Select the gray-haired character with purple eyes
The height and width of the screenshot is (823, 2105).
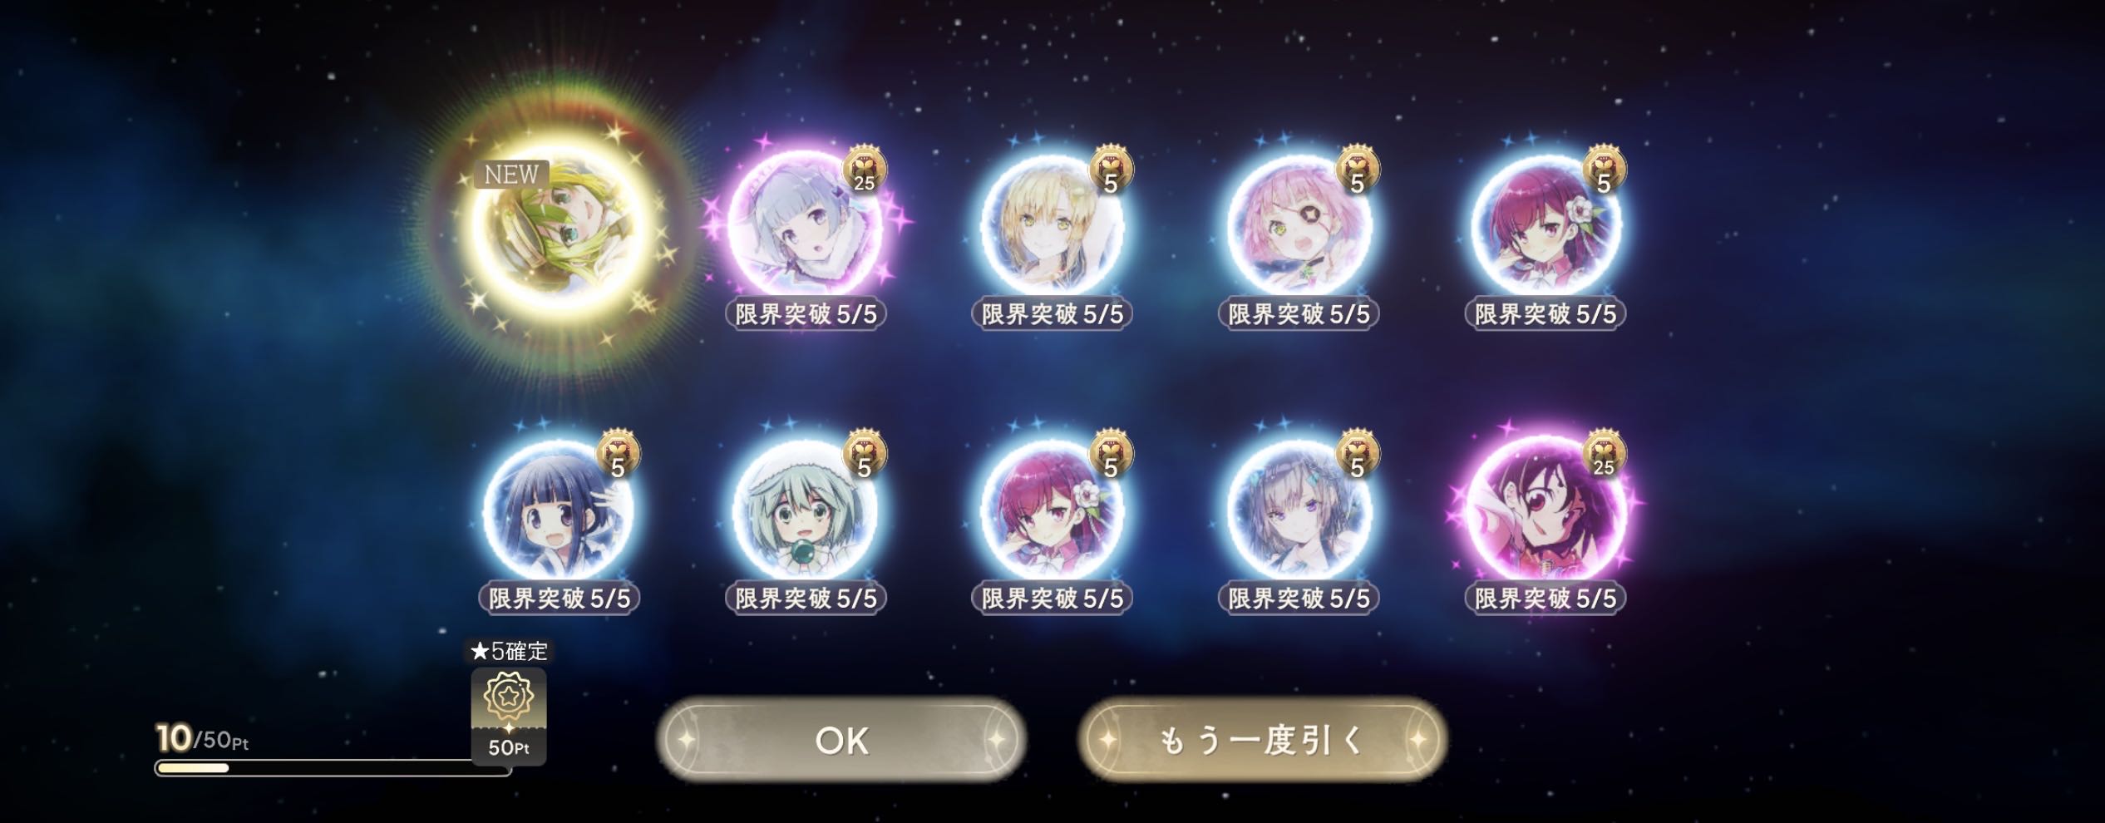click(x=1297, y=510)
